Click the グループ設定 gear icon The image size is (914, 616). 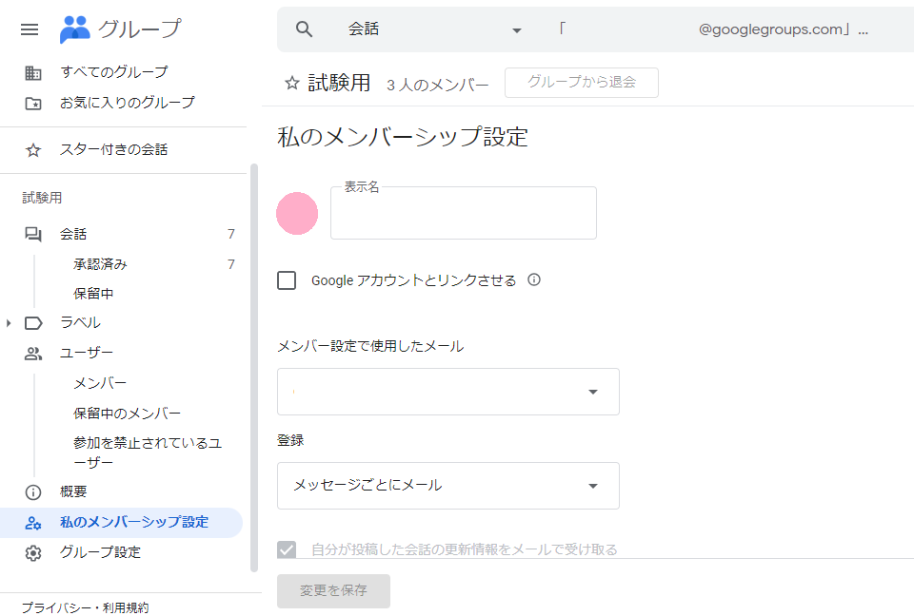[x=33, y=553]
